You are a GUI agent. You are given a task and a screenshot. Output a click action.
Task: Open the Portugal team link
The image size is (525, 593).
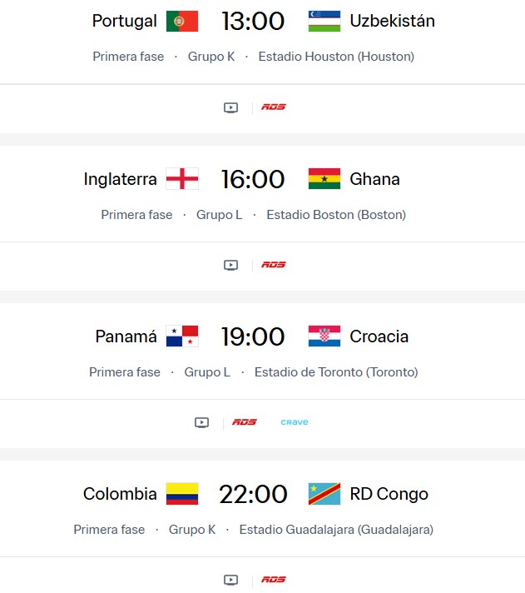[125, 22]
